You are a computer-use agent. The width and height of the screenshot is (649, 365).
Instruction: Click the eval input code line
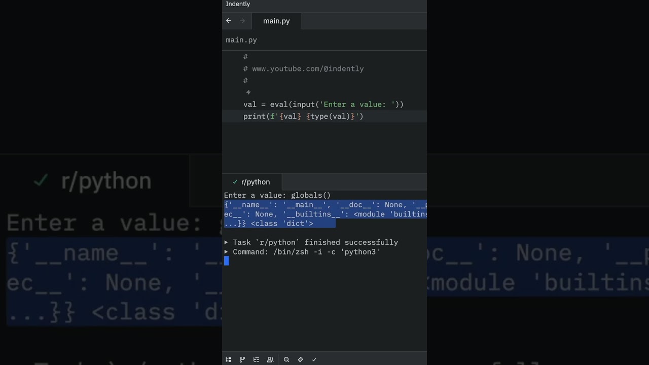click(x=323, y=104)
